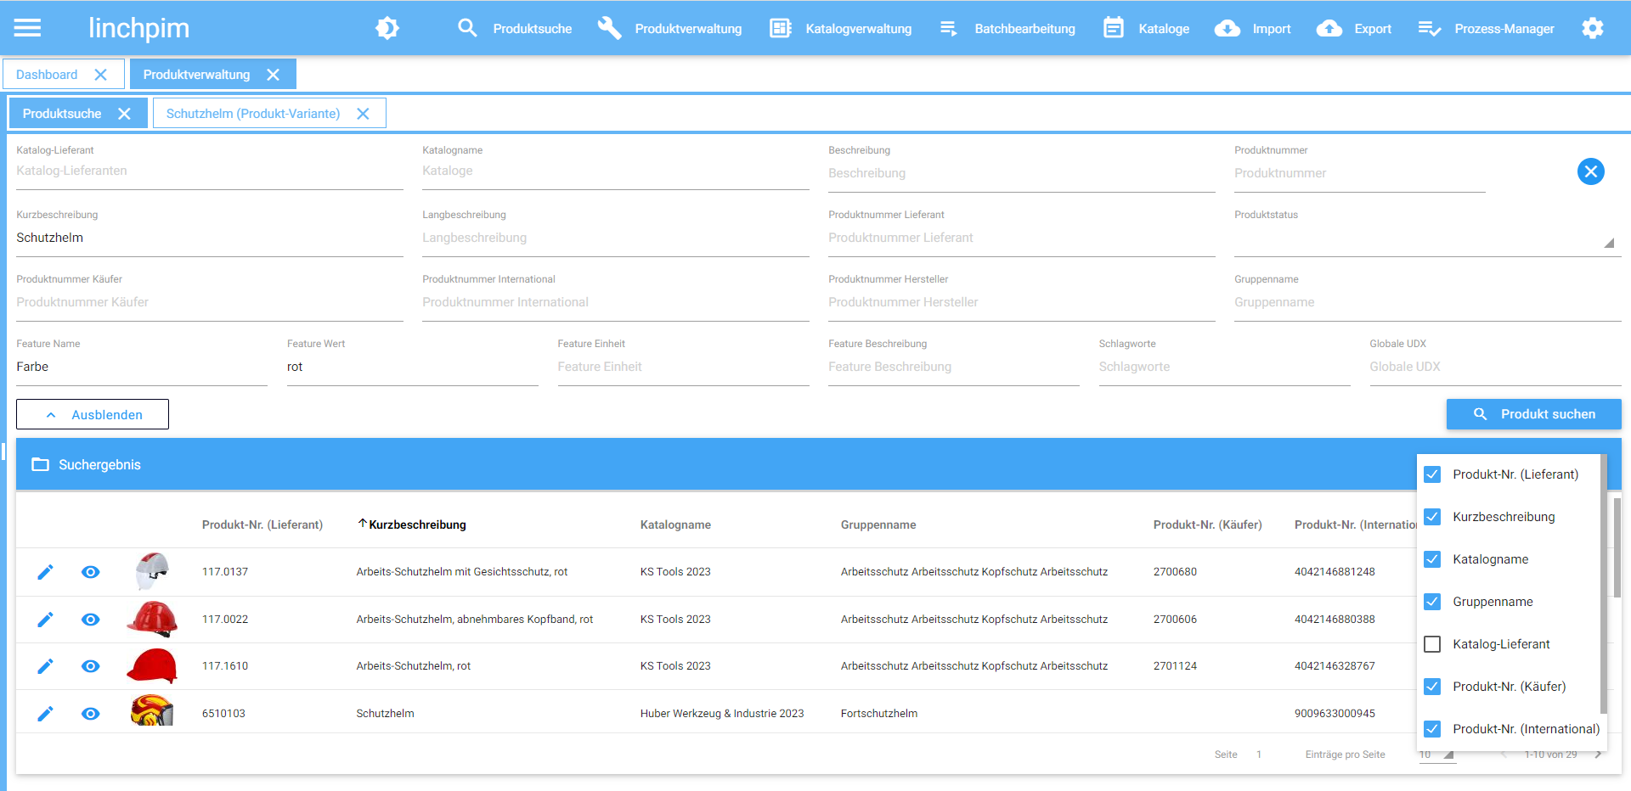Viewport: 1631px width, 791px height.
Task: Open the hamburger main menu
Action: click(27, 28)
